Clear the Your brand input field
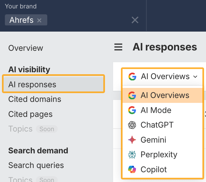The height and width of the screenshot is (182, 206). pos(135,20)
